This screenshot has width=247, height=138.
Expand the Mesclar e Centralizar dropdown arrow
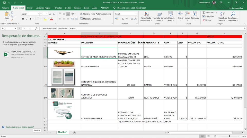tap(103, 19)
